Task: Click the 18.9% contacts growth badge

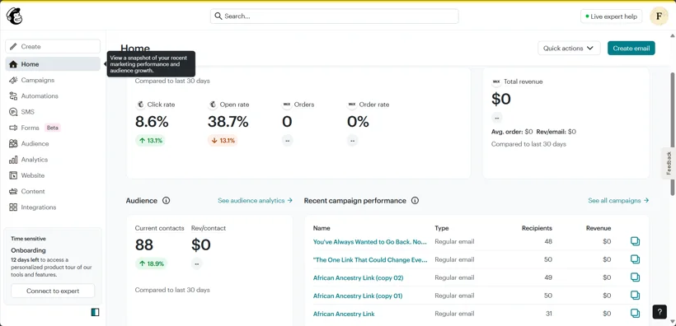Action: [151, 263]
